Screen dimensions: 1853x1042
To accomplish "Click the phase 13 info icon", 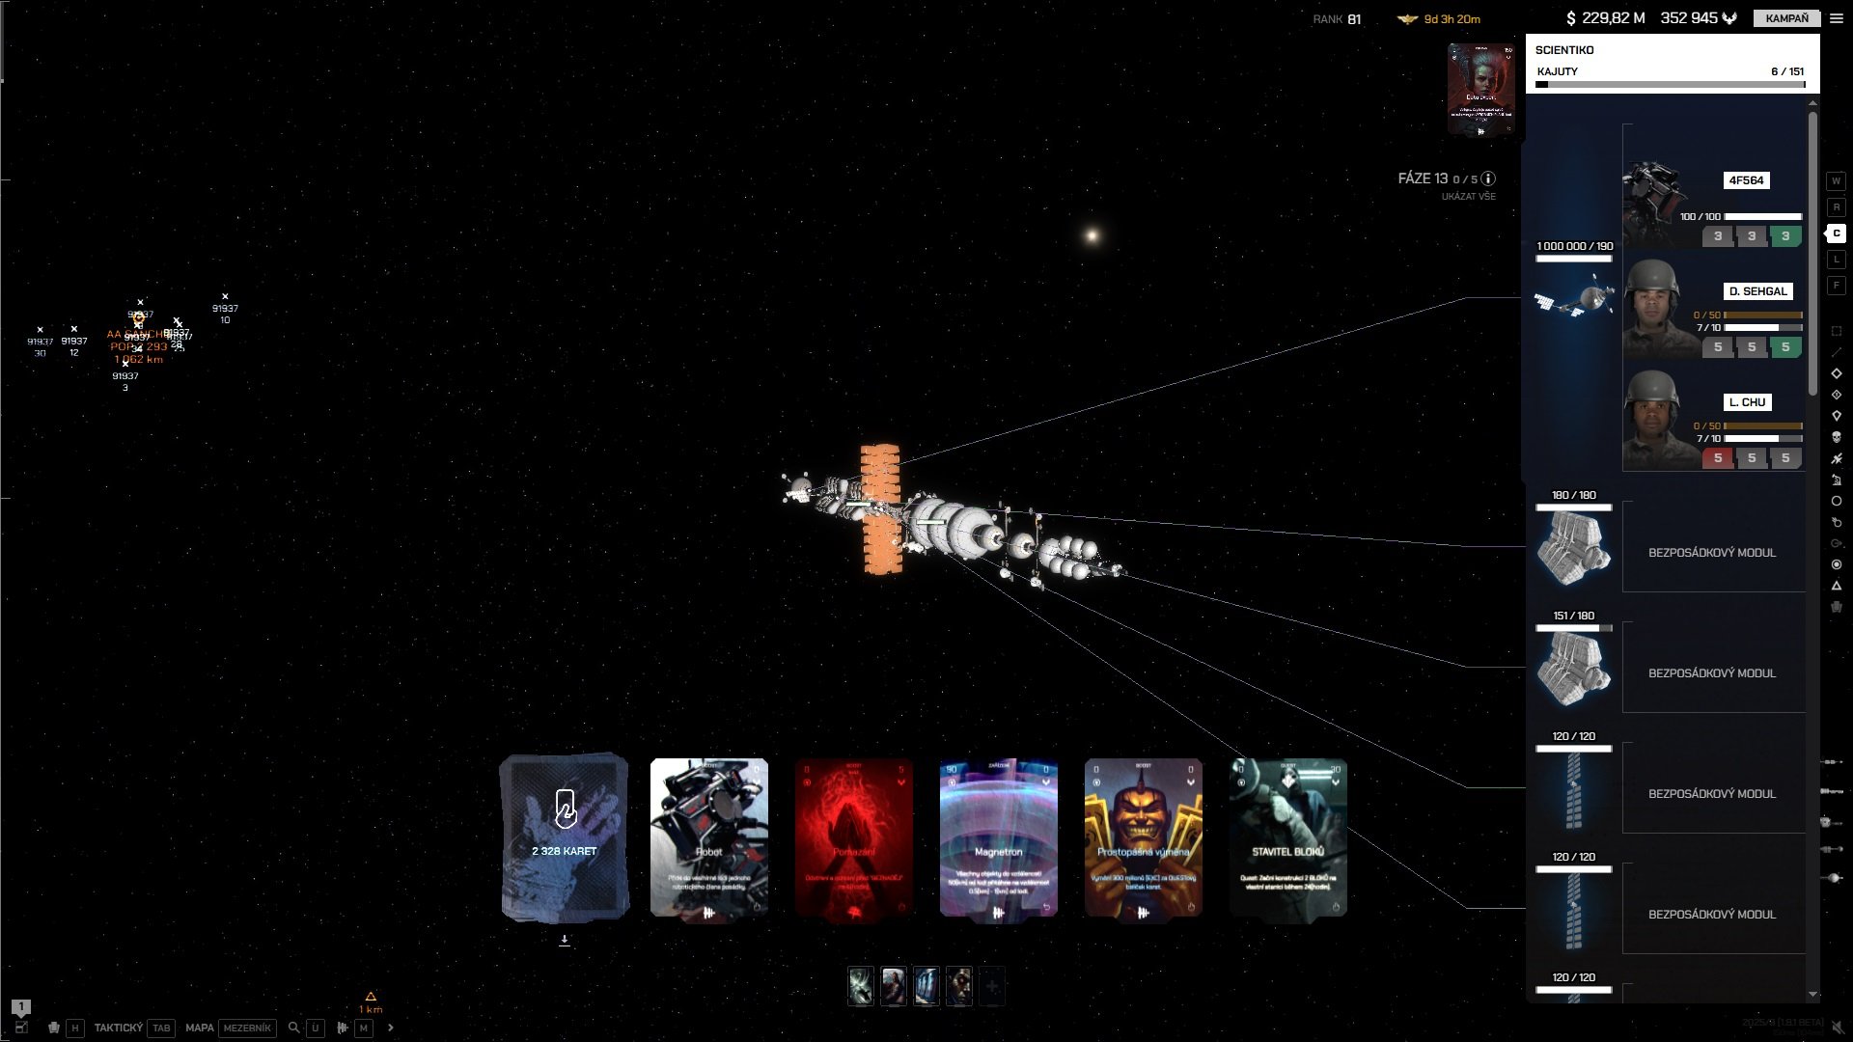I will 1488,178.
